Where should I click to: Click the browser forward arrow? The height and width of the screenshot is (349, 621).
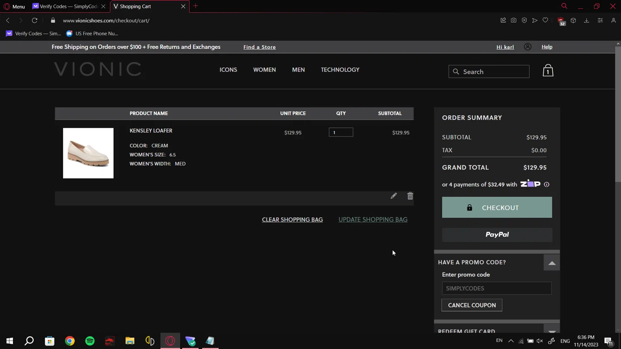20,20
